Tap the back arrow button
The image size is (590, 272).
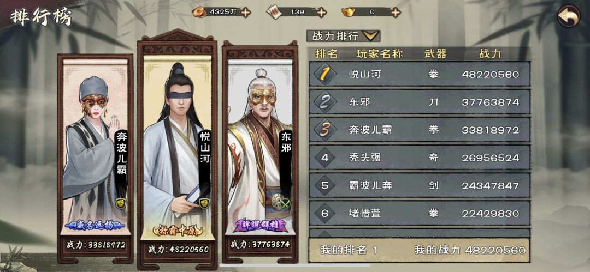(569, 16)
